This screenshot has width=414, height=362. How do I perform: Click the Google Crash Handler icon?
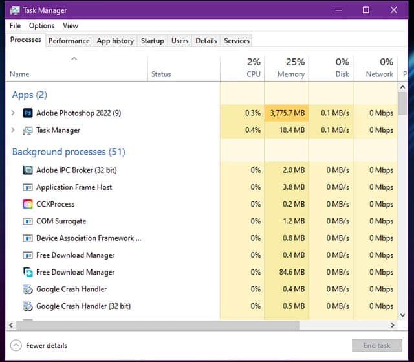pos(28,289)
